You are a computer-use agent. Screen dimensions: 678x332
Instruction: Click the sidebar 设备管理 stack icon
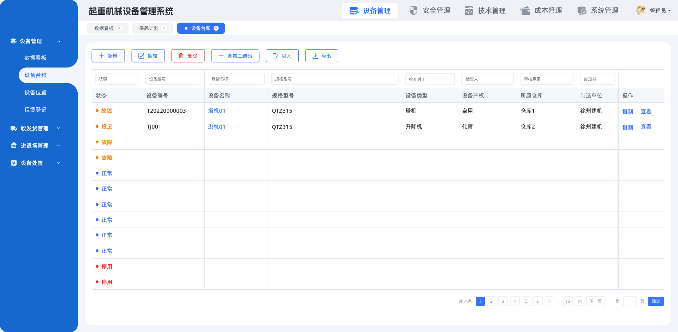click(x=13, y=41)
